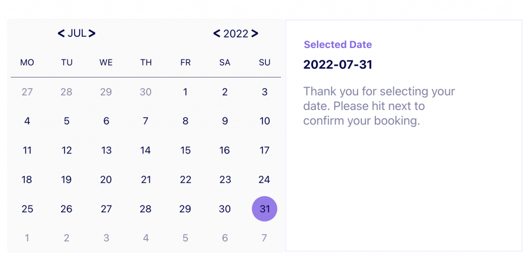Viewport: 530px width, 266px height.
Task: Select the highlighted date 31
Action: tap(264, 209)
